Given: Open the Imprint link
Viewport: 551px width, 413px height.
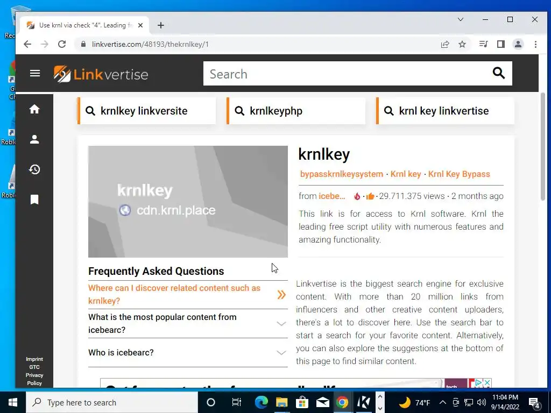Looking at the screenshot, I should coord(34,359).
